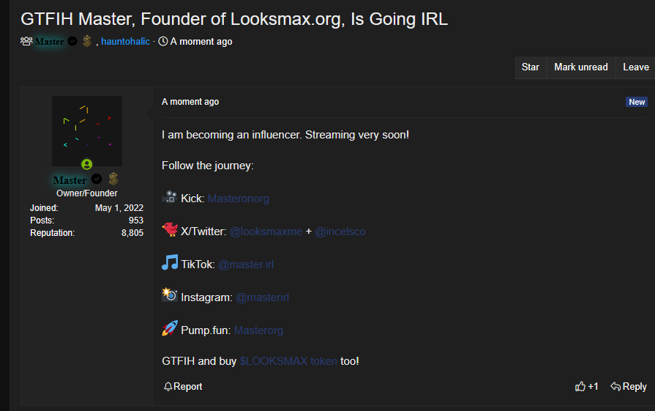Click the rocket emoji before Pump.fun
The width and height of the screenshot is (655, 411).
170,328
